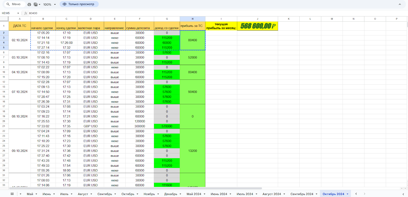Viewport: 408px width, 197px height.
Task: Click the fx formula icon
Action: [26, 13]
